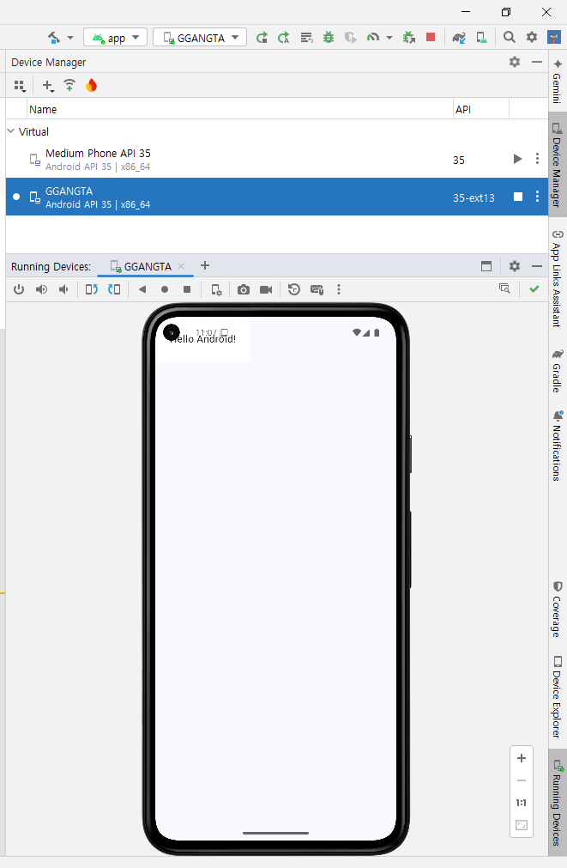567x868 pixels.
Task: Take emulator screenshot camera icon
Action: coord(244,289)
